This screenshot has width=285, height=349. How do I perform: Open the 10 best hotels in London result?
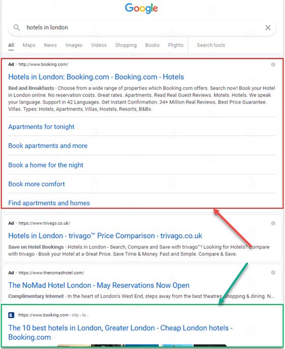coord(120,332)
